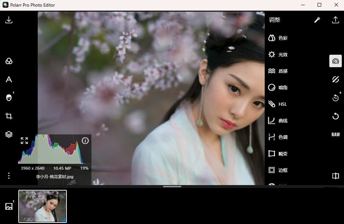Click the export upload icon
Image resolution: width=344 pixels, height=224 pixels.
pos(336,20)
